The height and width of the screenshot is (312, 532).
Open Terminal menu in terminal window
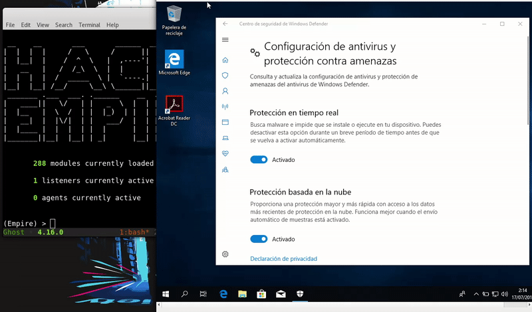click(x=89, y=25)
